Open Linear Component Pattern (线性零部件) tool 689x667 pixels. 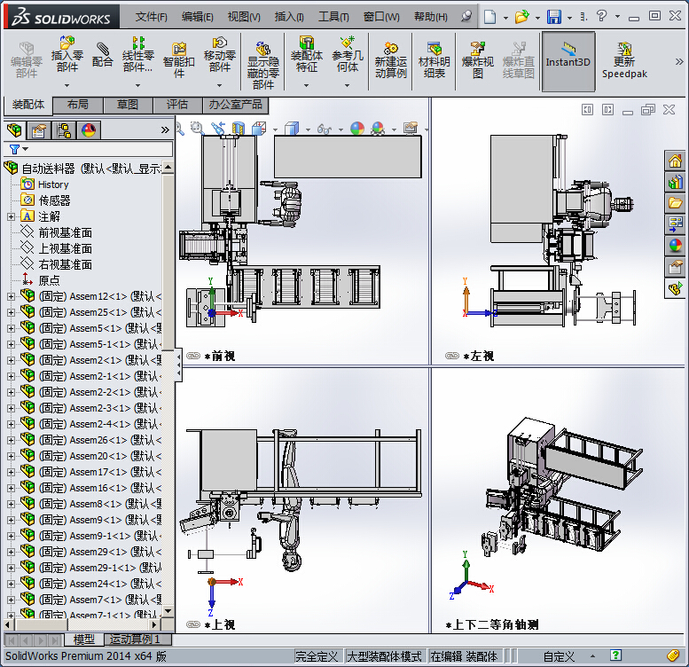point(138,55)
